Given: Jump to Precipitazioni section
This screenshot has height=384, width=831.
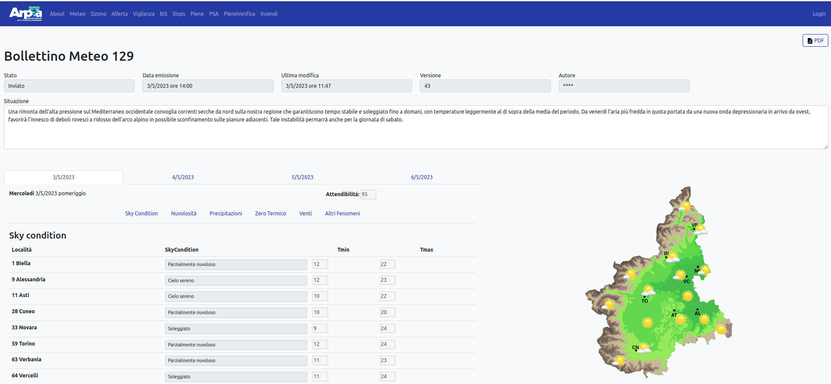Looking at the screenshot, I should pos(226,214).
